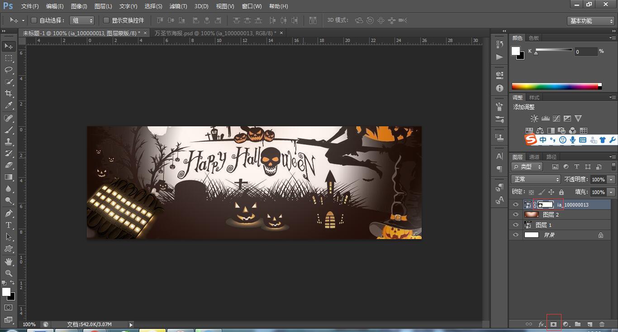618x332 pixels.
Task: Select the Lasso tool
Action: click(8, 69)
